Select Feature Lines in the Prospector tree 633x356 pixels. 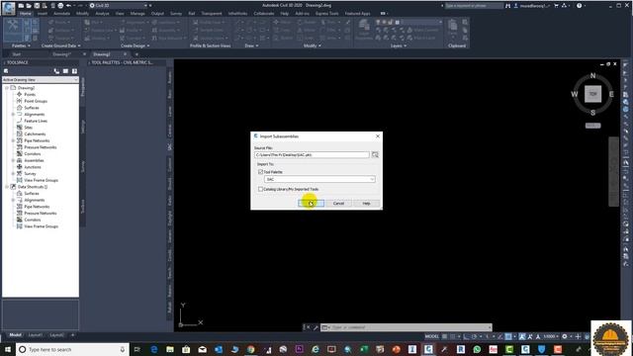36,121
